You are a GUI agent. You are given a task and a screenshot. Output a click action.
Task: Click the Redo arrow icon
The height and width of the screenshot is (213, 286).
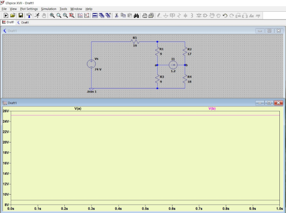[231, 16]
